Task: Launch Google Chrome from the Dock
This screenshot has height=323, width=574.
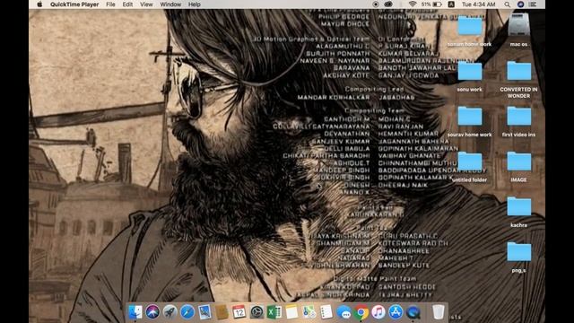Action: [x=361, y=312]
